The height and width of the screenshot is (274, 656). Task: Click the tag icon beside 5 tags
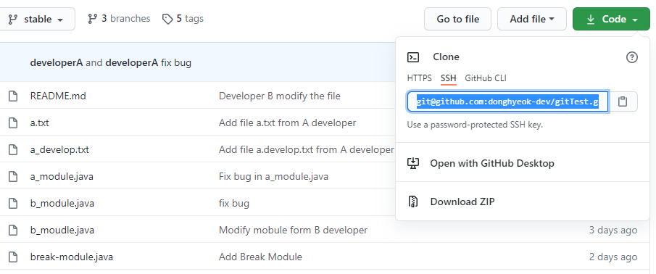tap(167, 19)
